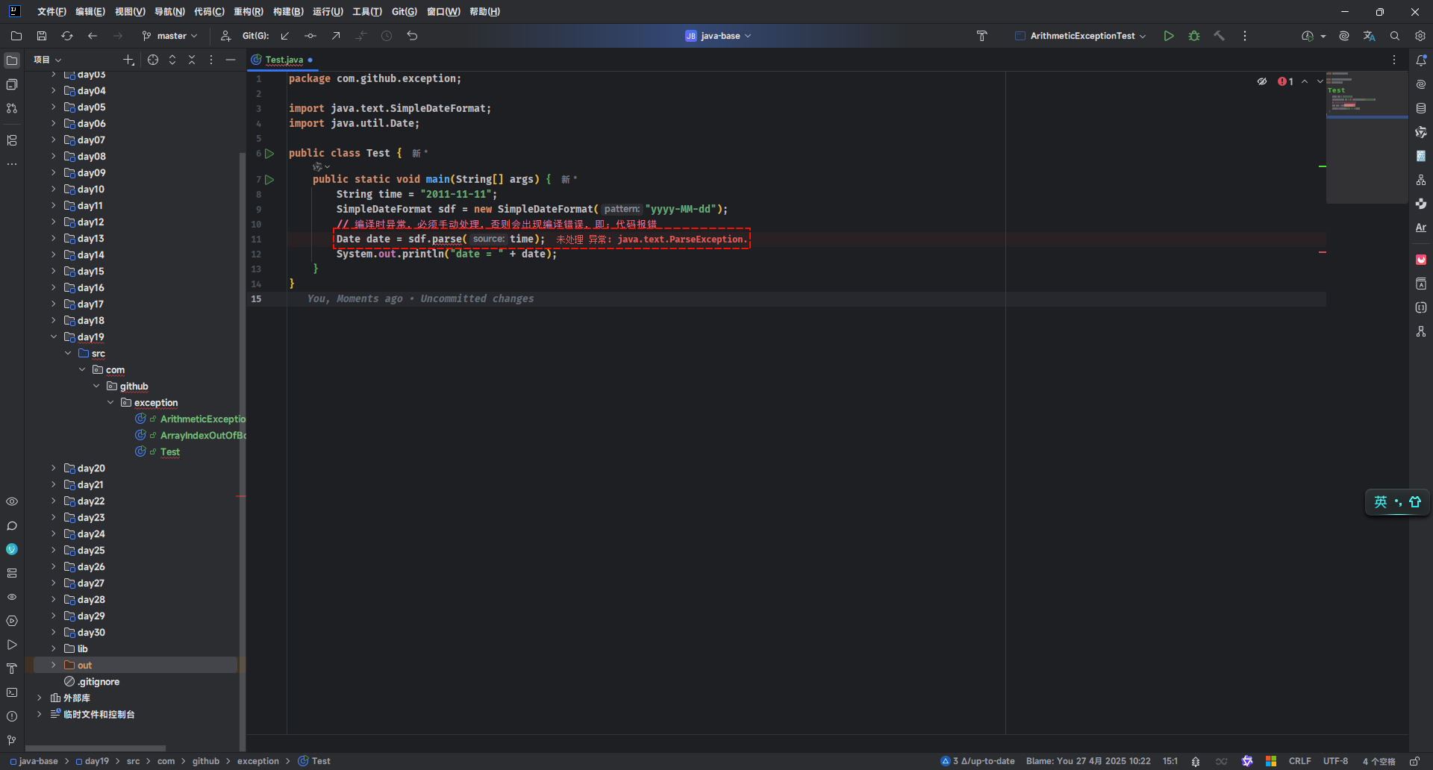Open the 重构(R) menu

pyautogui.click(x=248, y=12)
